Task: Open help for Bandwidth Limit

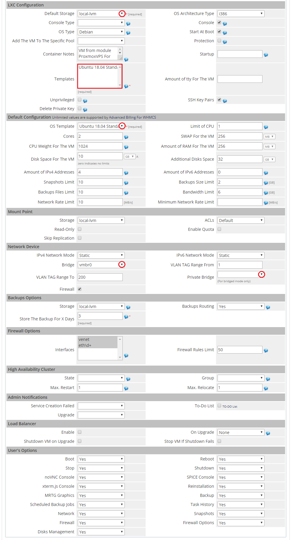Action: tap(266, 193)
